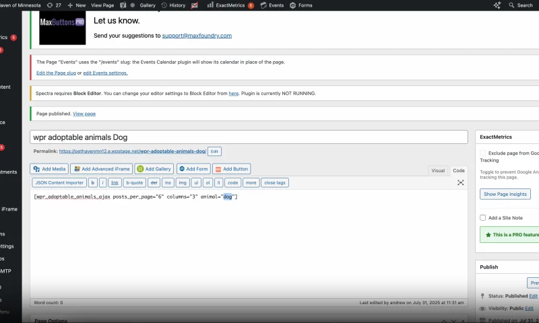Enable Exclude page from Google Analytics tracking
The height and width of the screenshot is (323, 539).
(483, 153)
